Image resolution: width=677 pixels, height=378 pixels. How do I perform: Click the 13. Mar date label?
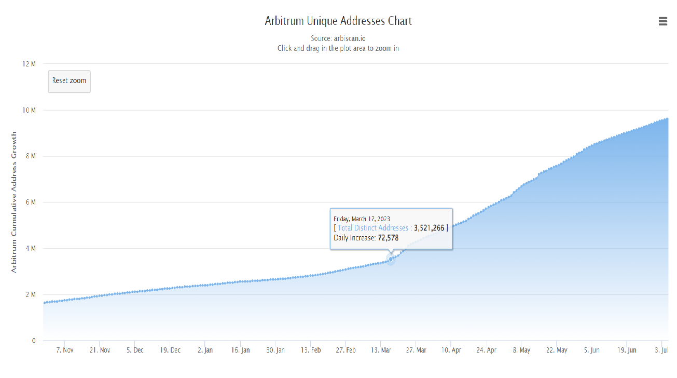[x=381, y=350]
